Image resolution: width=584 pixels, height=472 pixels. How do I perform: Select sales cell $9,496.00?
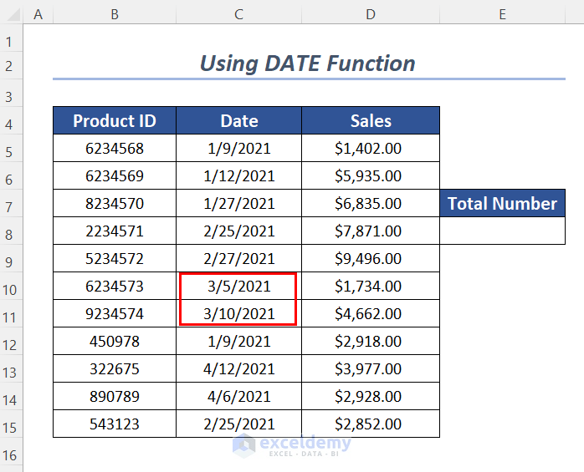coord(371,258)
